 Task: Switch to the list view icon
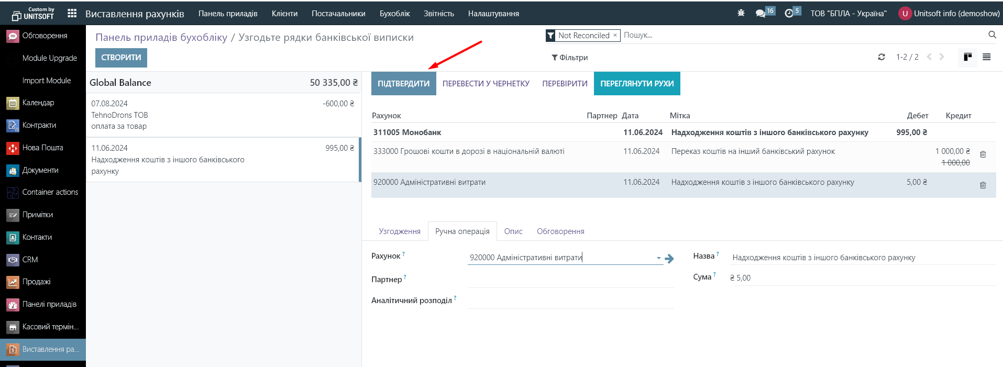986,57
